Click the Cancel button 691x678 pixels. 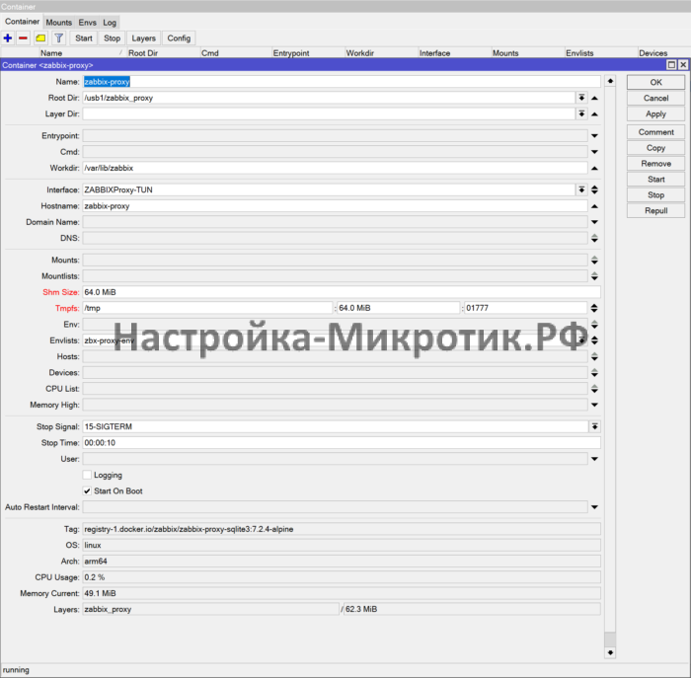[655, 99]
